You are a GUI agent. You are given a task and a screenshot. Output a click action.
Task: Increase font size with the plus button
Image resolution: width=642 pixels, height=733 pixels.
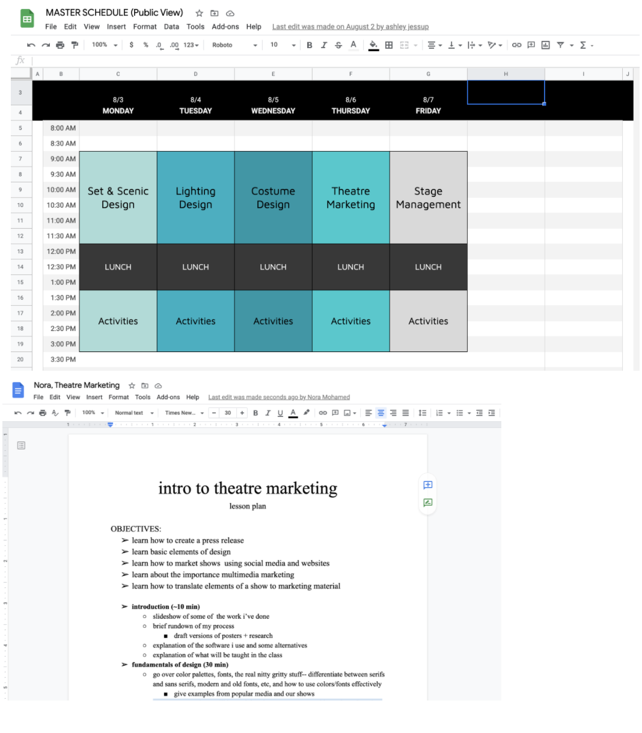pyautogui.click(x=242, y=413)
